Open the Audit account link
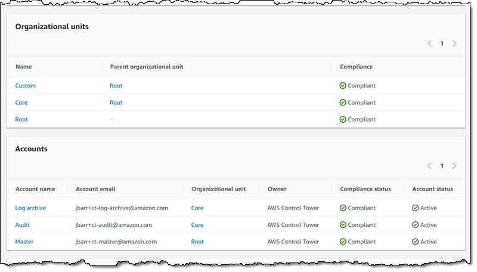 tap(23, 225)
